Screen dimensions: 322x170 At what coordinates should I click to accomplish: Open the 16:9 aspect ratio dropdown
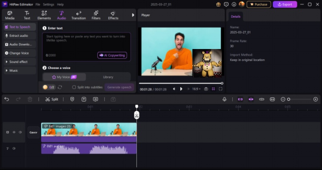click(196, 89)
